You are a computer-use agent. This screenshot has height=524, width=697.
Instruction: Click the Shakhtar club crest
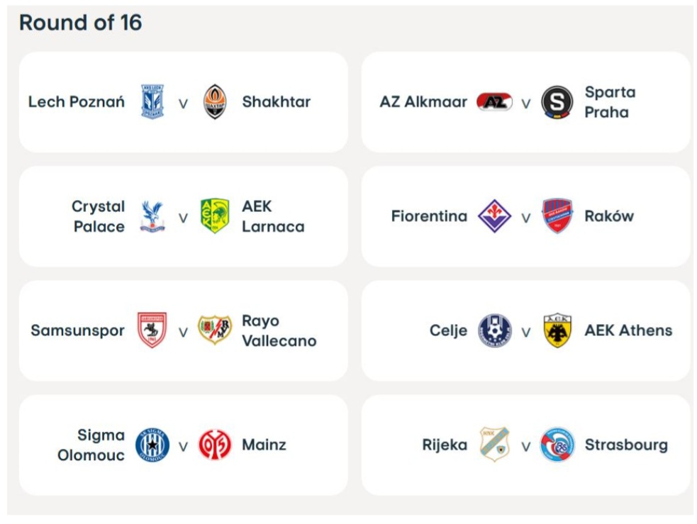[x=215, y=102]
